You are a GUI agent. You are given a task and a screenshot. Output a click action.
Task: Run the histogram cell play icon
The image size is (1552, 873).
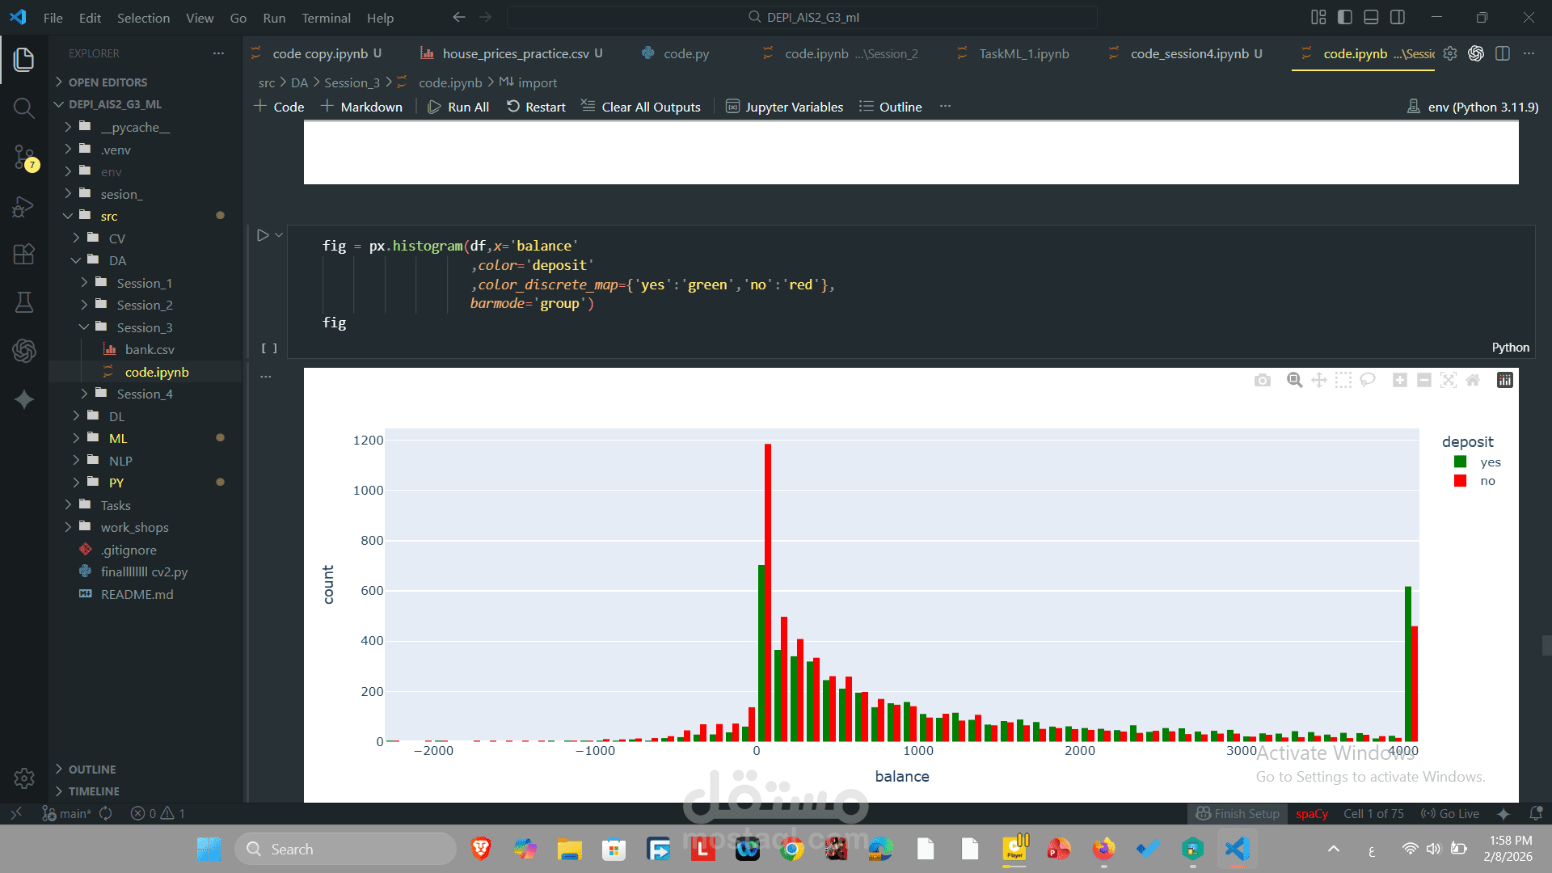coord(263,235)
